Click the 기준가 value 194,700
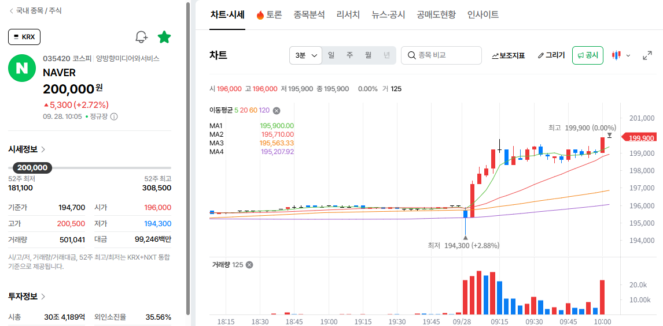The width and height of the screenshot is (663, 326). pyautogui.click(x=72, y=208)
